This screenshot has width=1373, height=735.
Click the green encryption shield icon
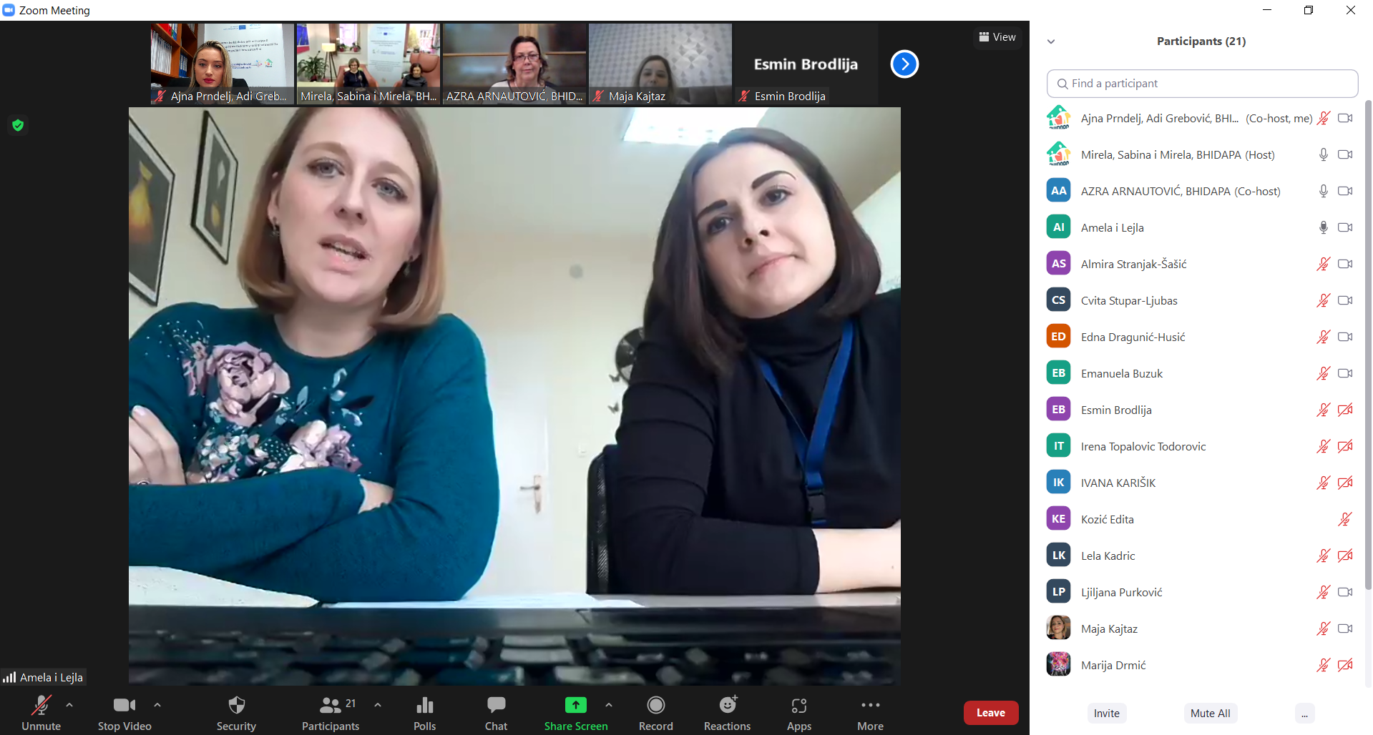(18, 125)
